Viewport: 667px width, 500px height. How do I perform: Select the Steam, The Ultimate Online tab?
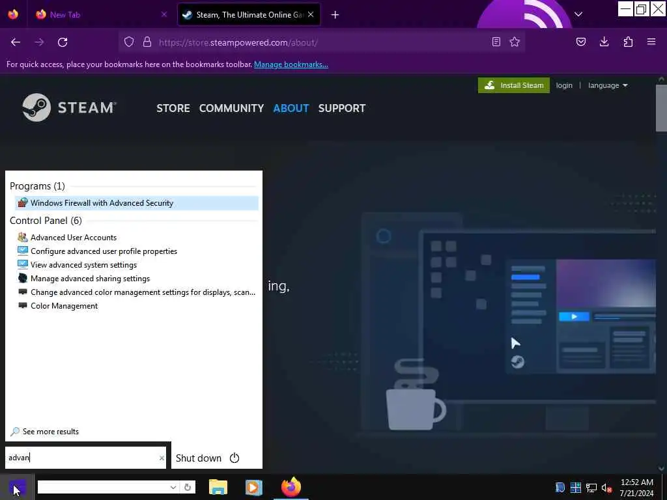[x=249, y=14]
